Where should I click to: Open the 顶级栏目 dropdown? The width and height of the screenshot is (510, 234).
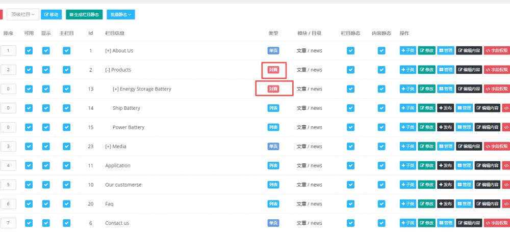pos(23,14)
